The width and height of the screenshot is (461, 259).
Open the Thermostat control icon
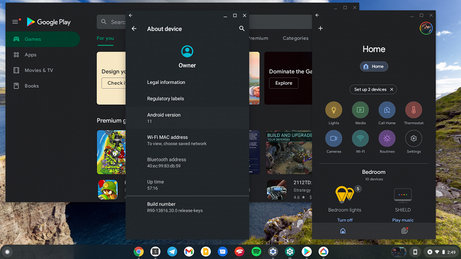point(413,110)
